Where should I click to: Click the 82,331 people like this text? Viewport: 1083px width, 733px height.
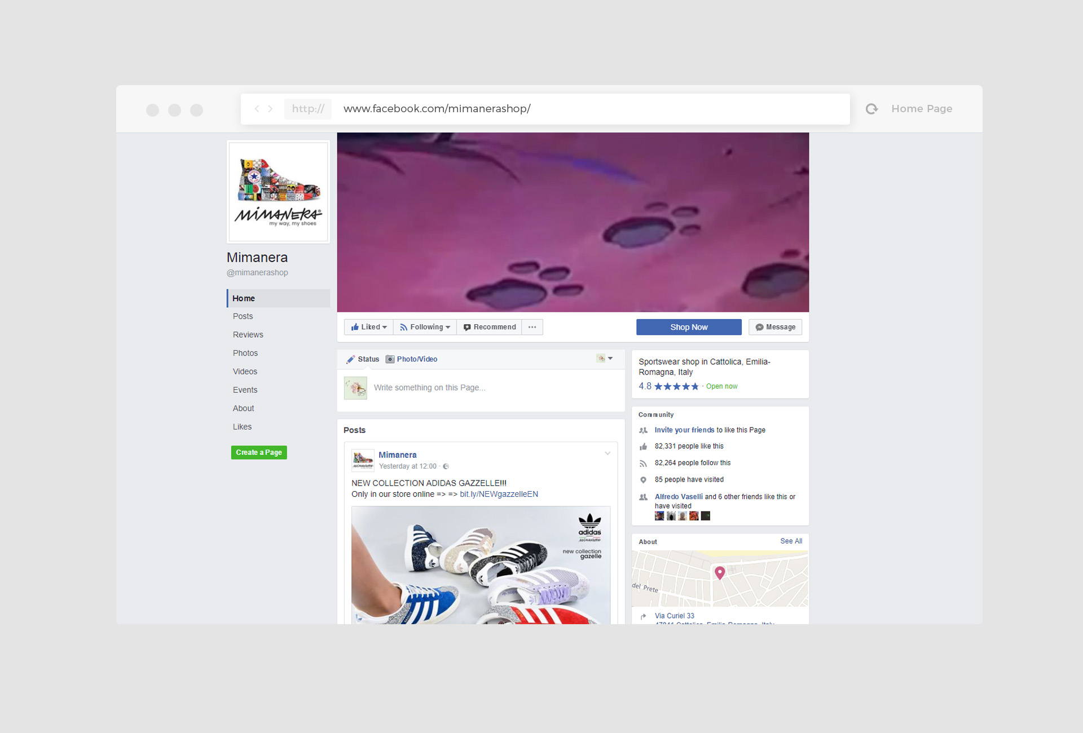tap(689, 447)
